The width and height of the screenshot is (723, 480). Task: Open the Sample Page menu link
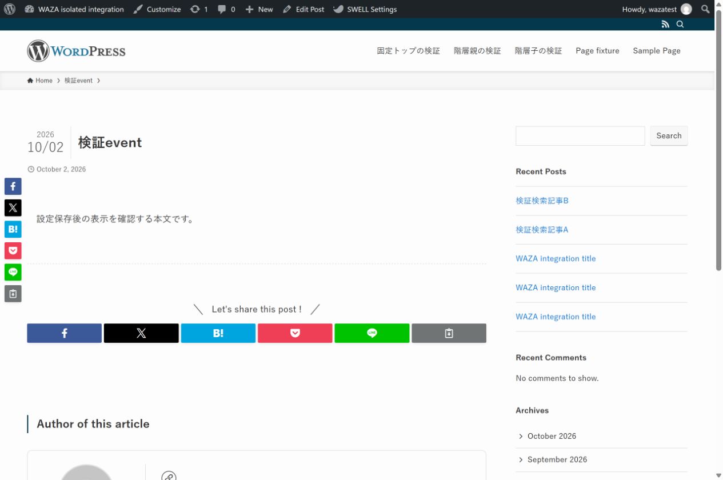pyautogui.click(x=657, y=51)
